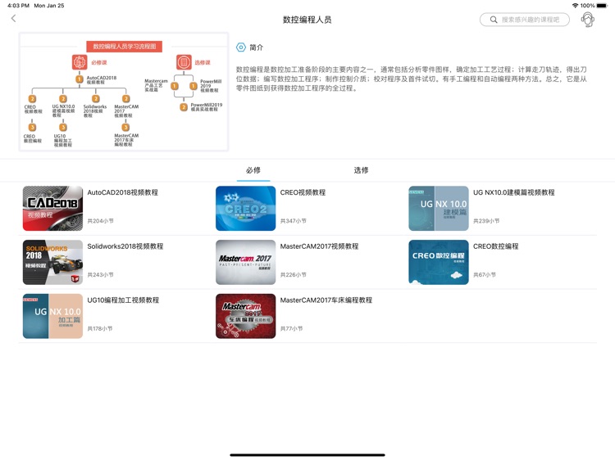Switch to the 选修 tab
The height and width of the screenshot is (460, 615).
[361, 170]
